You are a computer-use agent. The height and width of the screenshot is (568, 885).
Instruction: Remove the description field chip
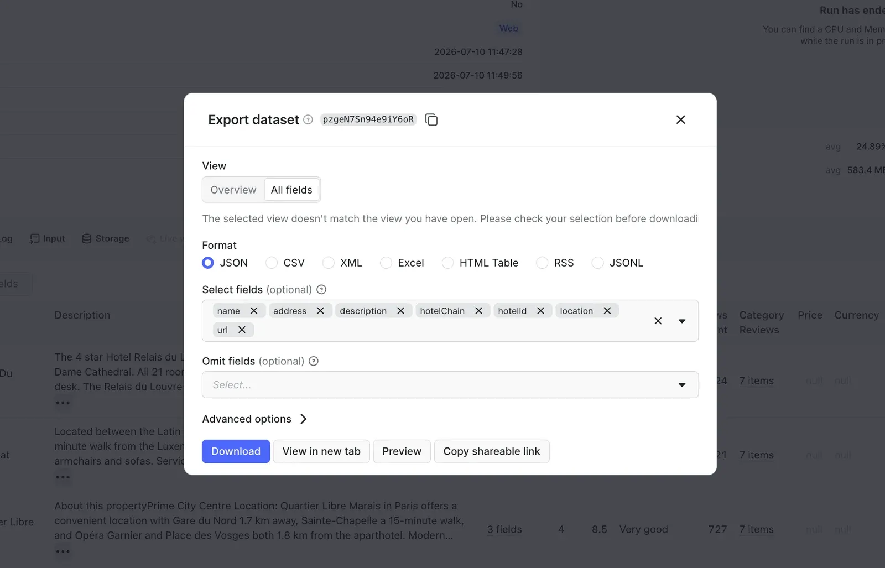tap(401, 311)
